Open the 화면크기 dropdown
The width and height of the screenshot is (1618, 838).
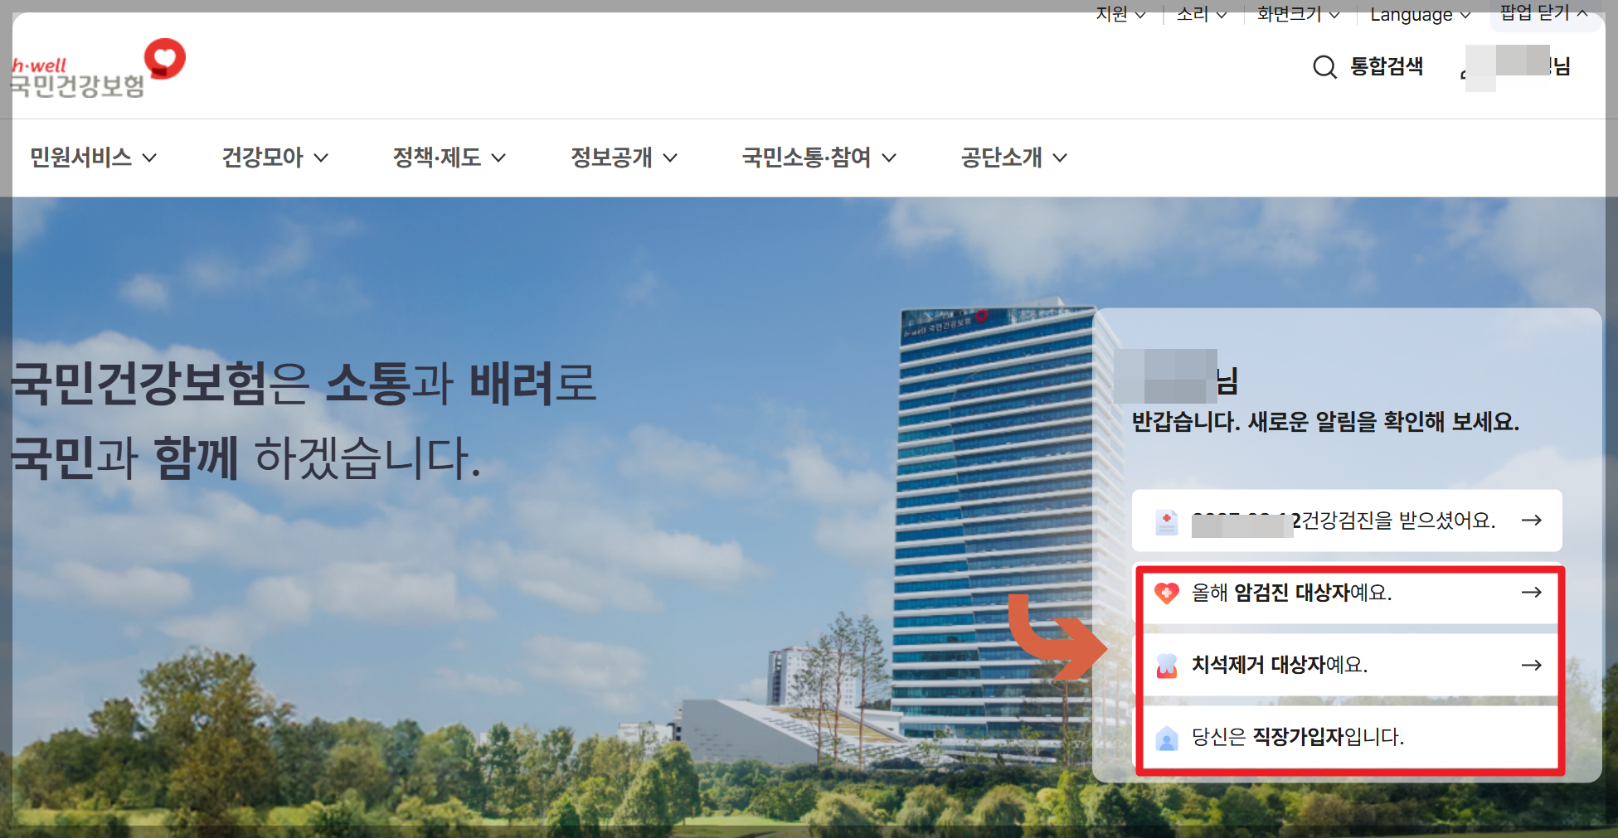point(1298,14)
